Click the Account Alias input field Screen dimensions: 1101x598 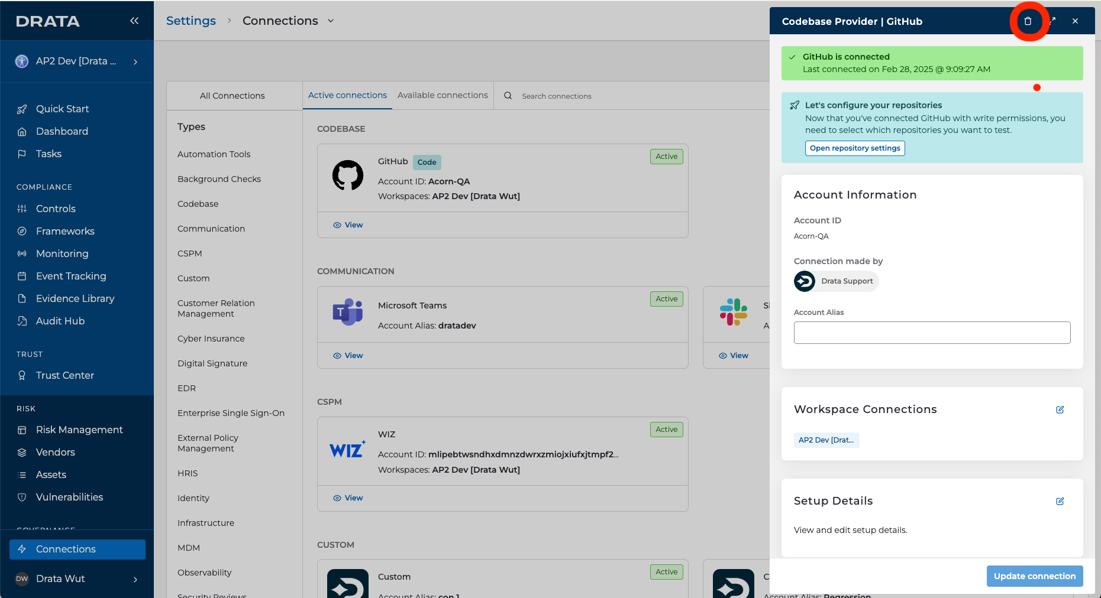coord(932,333)
